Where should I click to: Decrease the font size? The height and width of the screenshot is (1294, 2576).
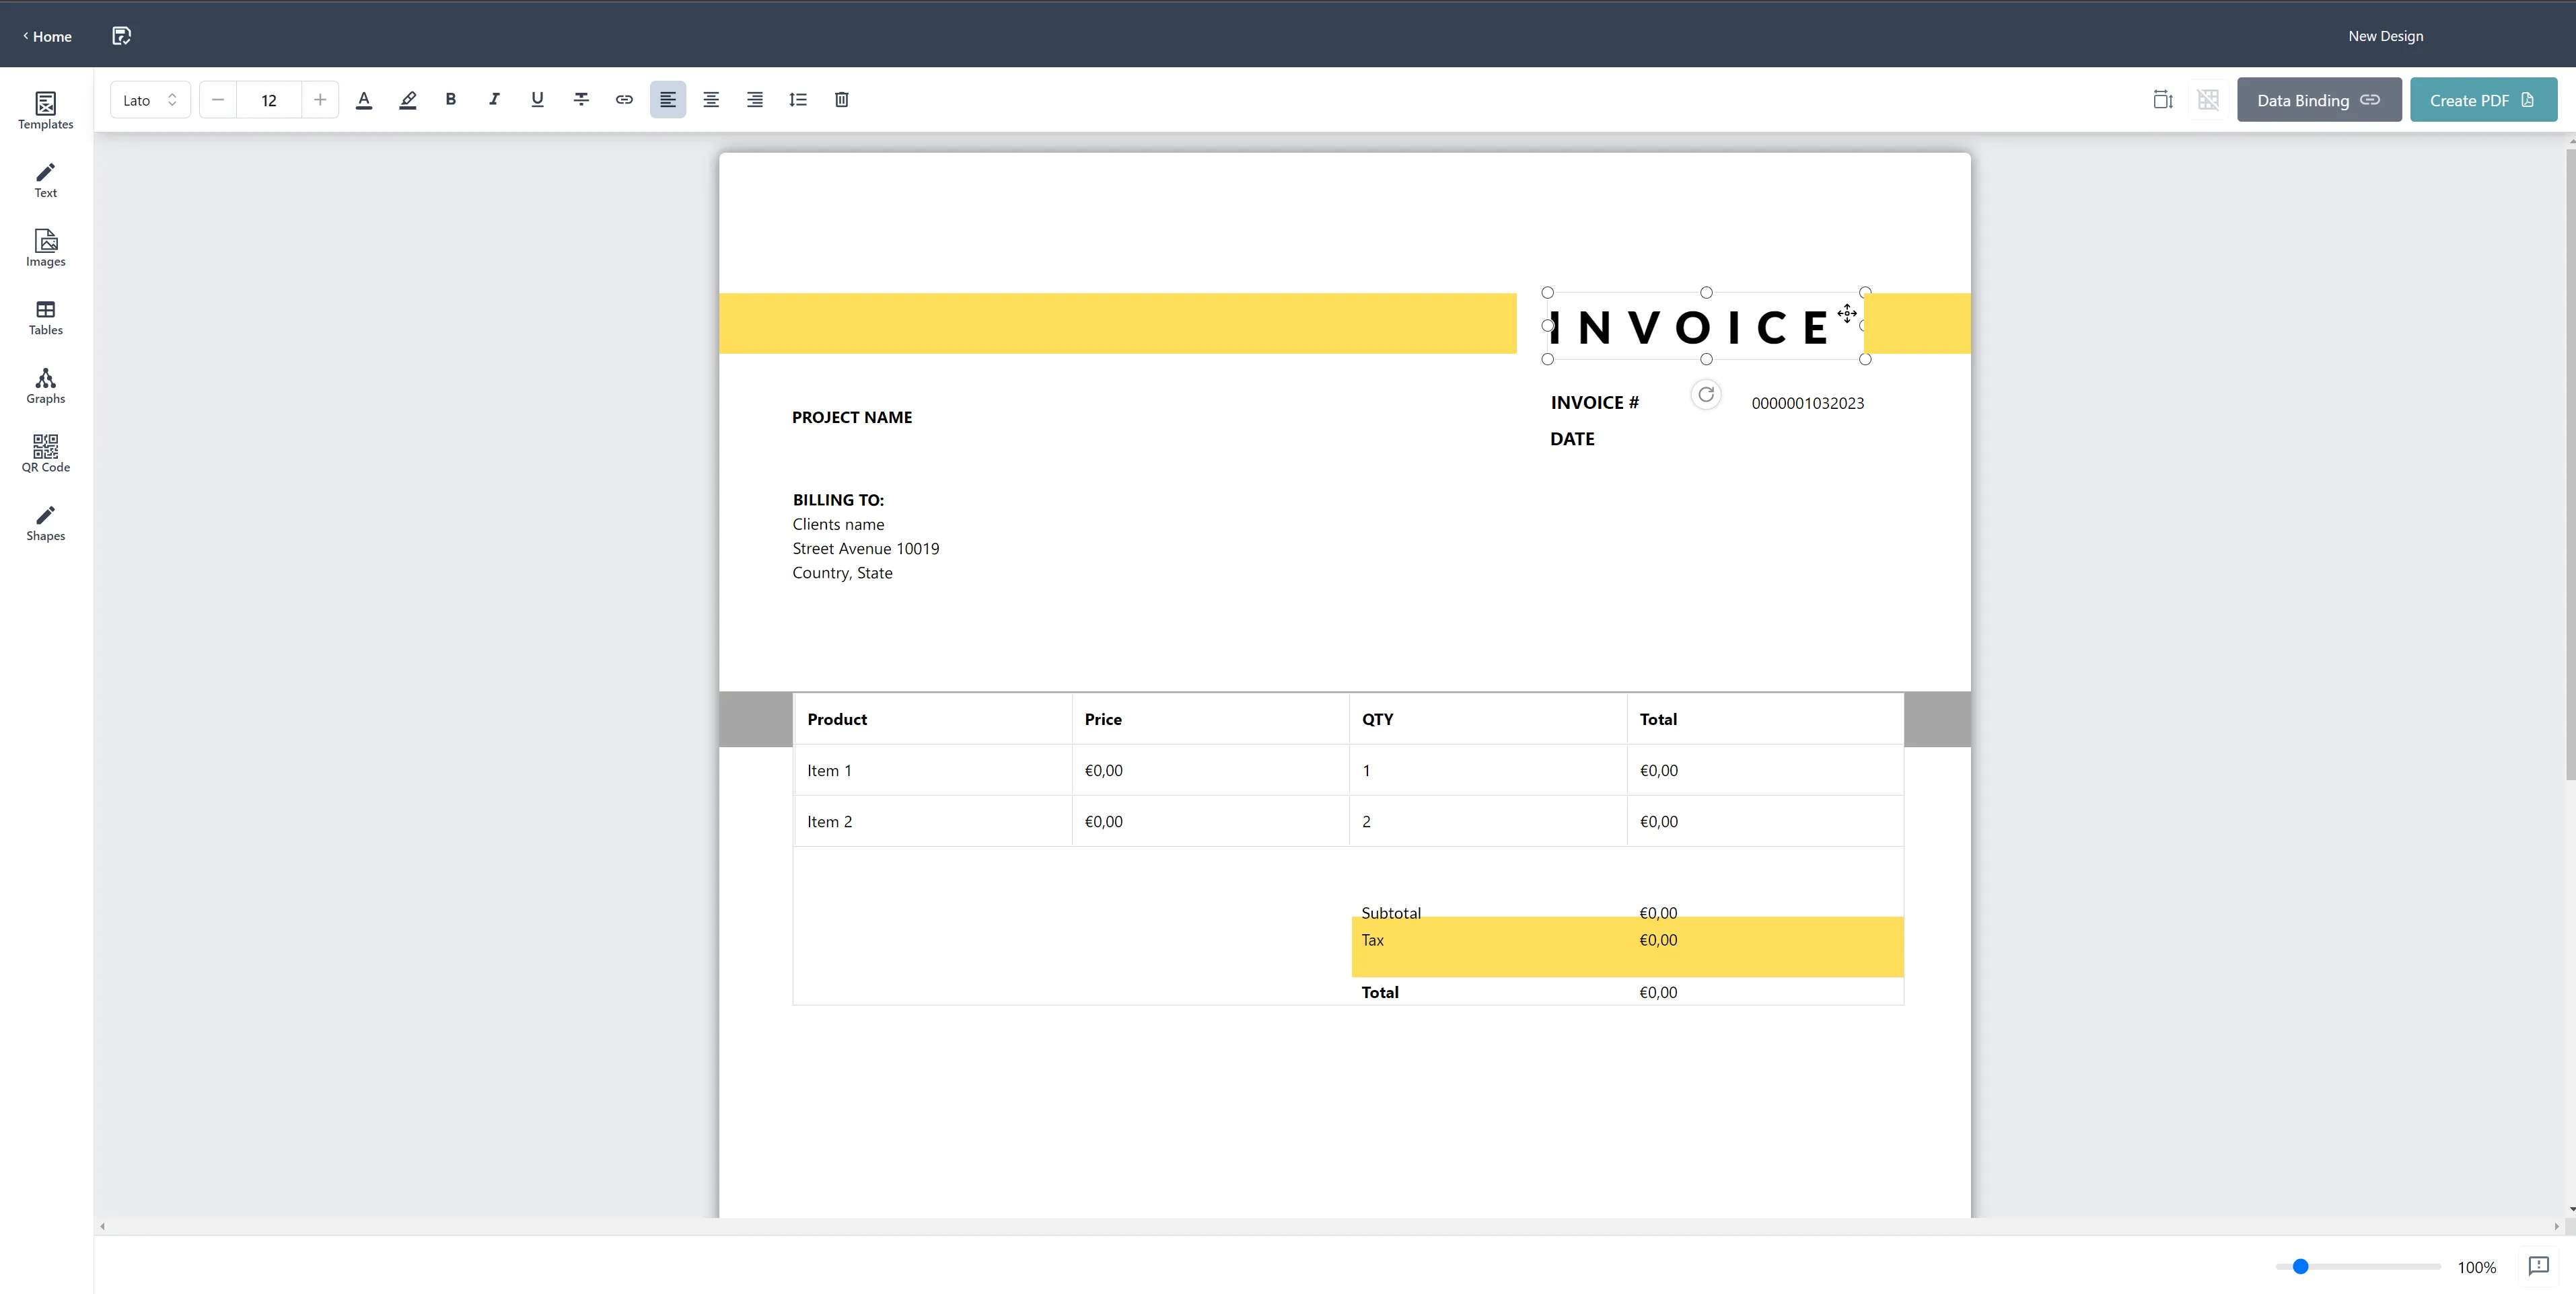tap(218, 100)
